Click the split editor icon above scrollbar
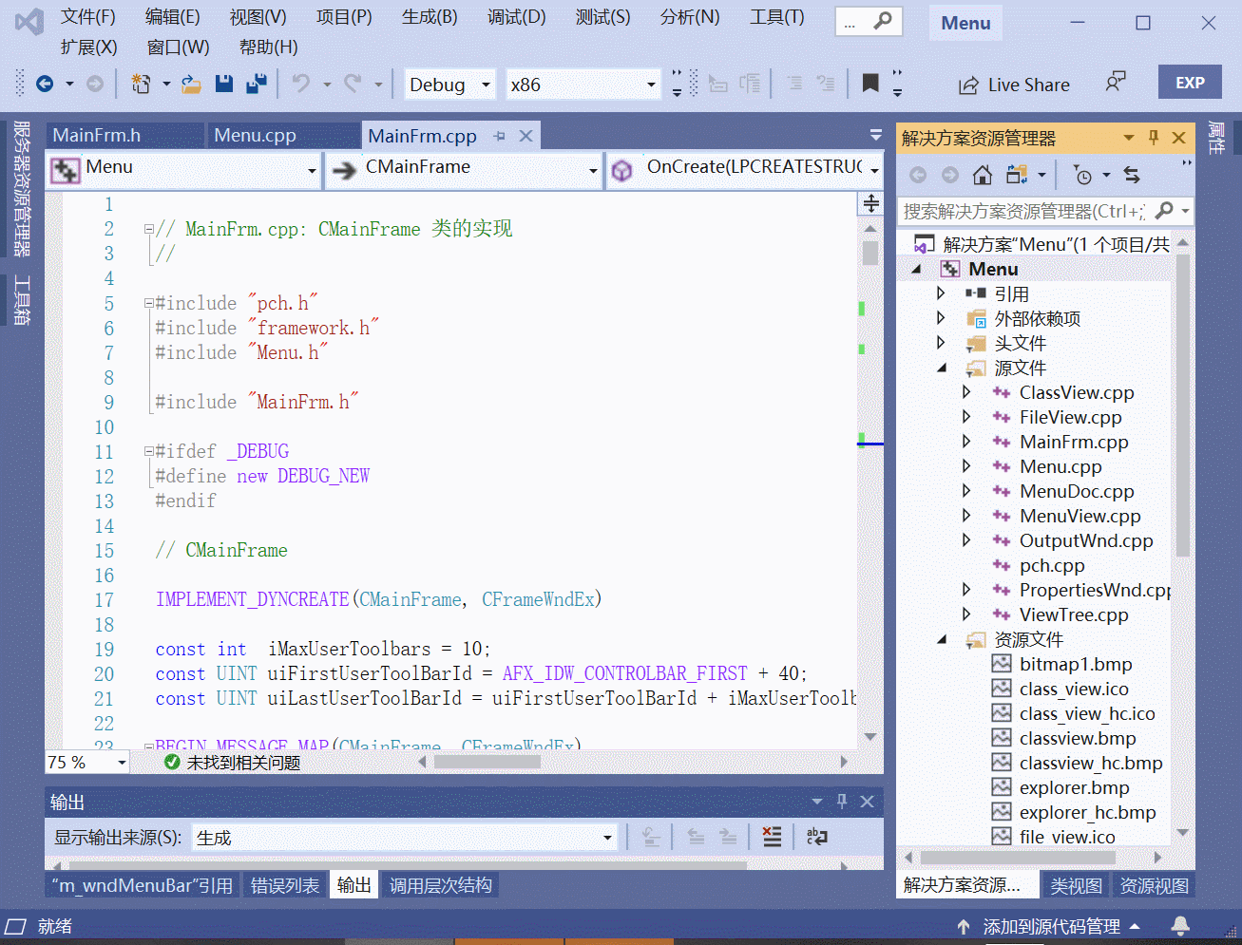 click(870, 202)
